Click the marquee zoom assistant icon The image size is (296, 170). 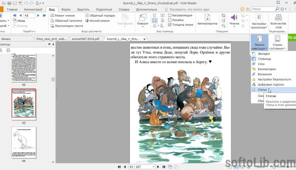click(x=223, y=15)
